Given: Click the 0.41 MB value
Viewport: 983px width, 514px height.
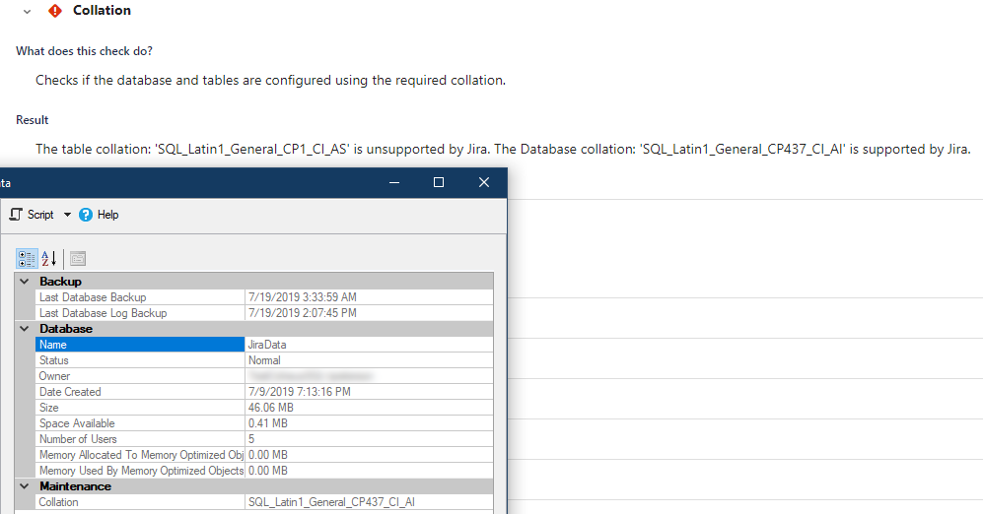Looking at the screenshot, I should click(x=268, y=423).
